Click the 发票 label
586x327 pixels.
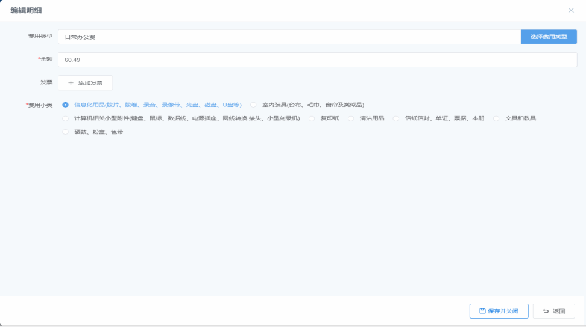[x=46, y=82]
